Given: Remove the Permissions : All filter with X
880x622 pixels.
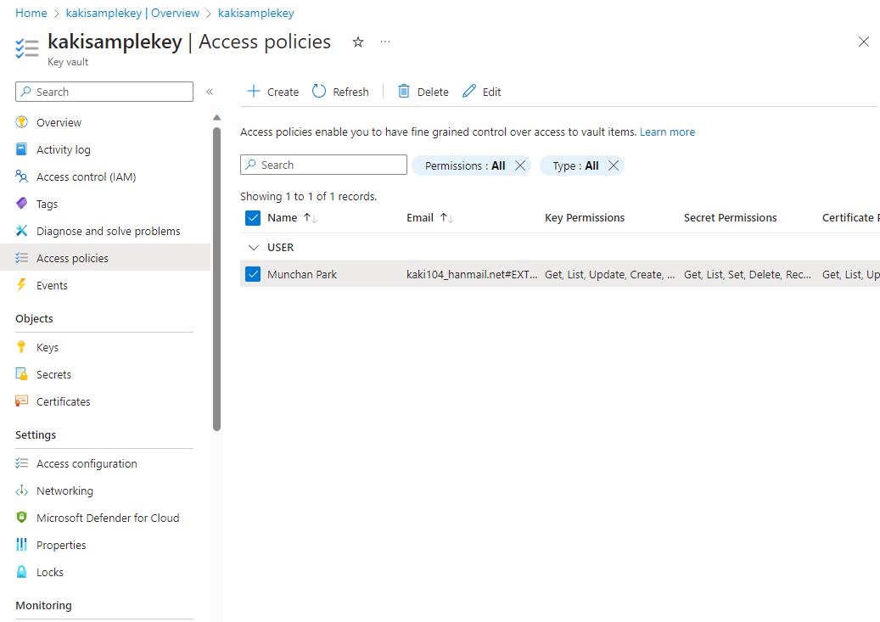Looking at the screenshot, I should (520, 165).
